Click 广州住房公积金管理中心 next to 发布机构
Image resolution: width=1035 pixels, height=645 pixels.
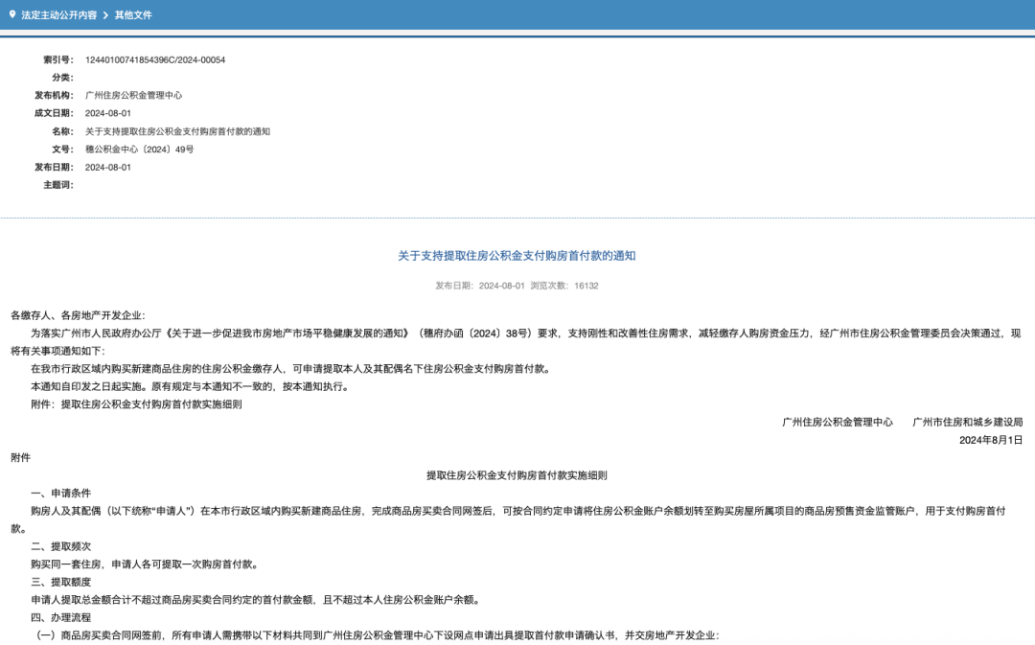[x=133, y=96]
